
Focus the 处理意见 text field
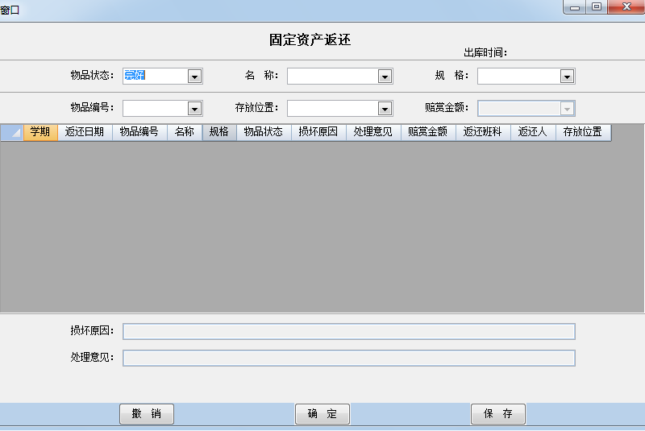point(348,358)
